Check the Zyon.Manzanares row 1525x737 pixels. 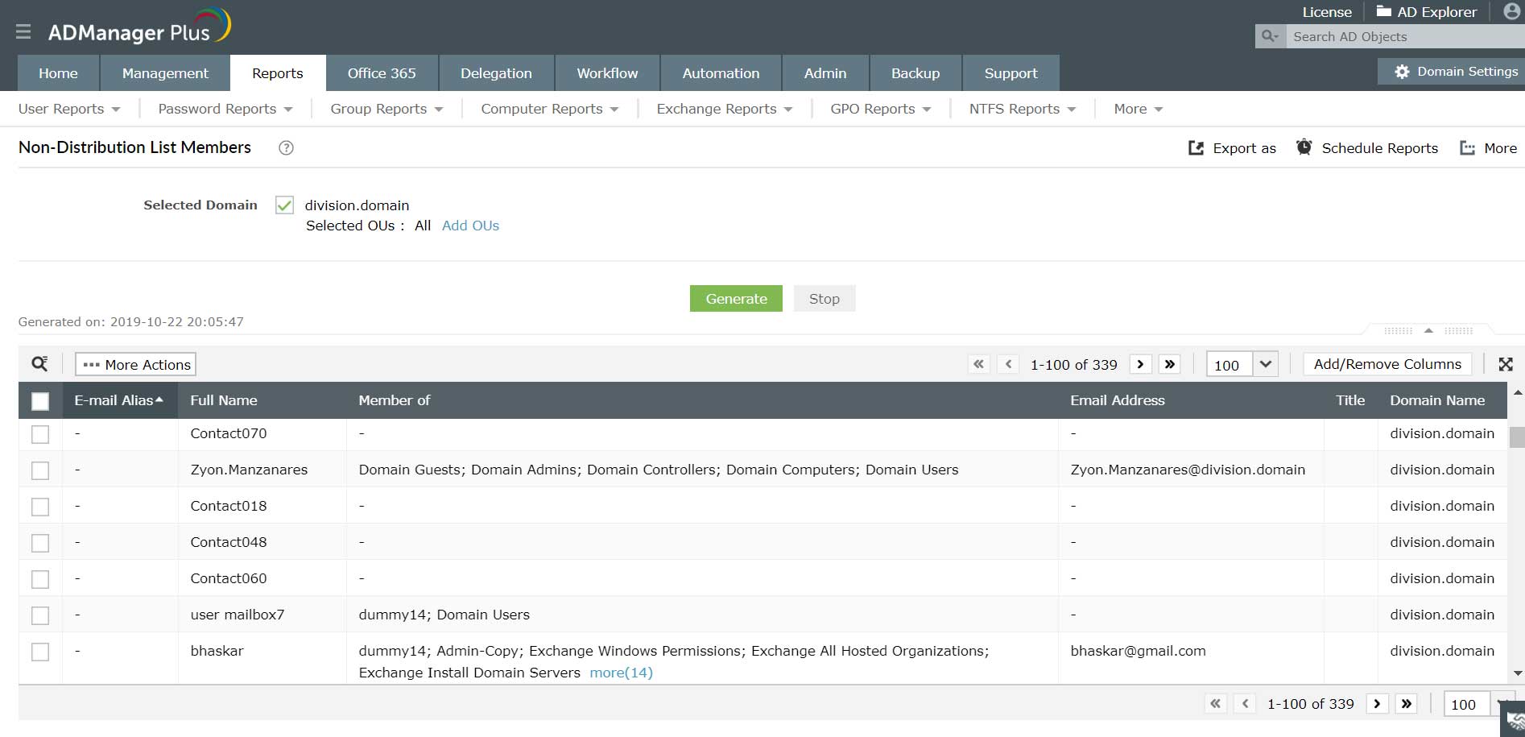(40, 470)
